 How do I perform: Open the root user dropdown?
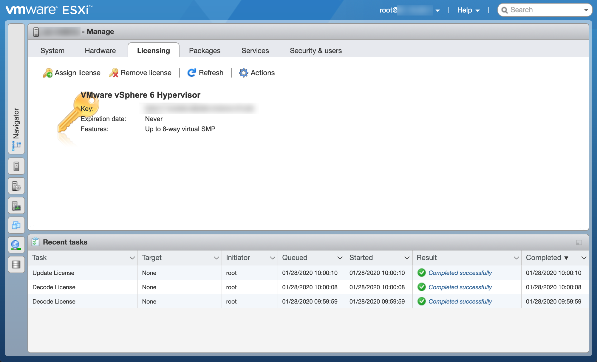pyautogui.click(x=437, y=10)
